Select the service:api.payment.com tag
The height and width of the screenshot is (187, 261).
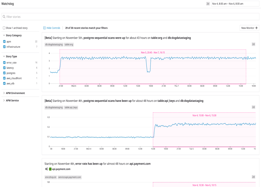click(70, 177)
